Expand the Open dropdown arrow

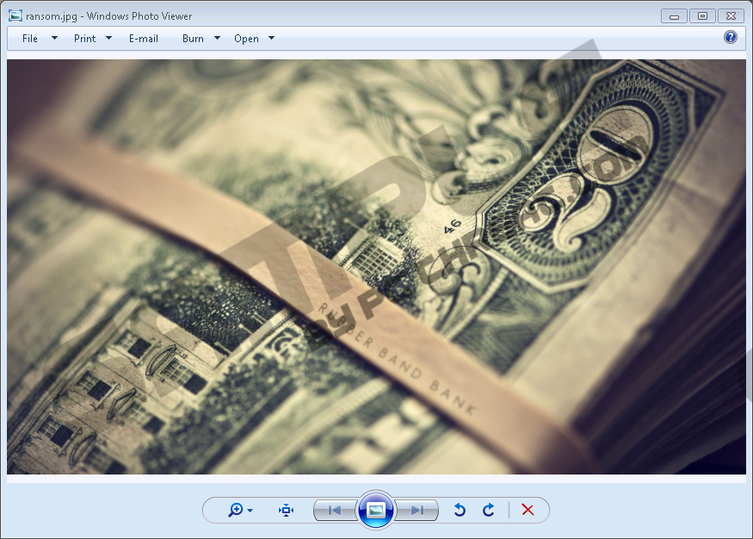[x=271, y=38]
